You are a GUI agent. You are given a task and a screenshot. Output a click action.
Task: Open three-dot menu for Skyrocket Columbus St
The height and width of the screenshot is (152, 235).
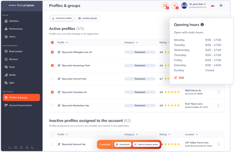click(218, 92)
